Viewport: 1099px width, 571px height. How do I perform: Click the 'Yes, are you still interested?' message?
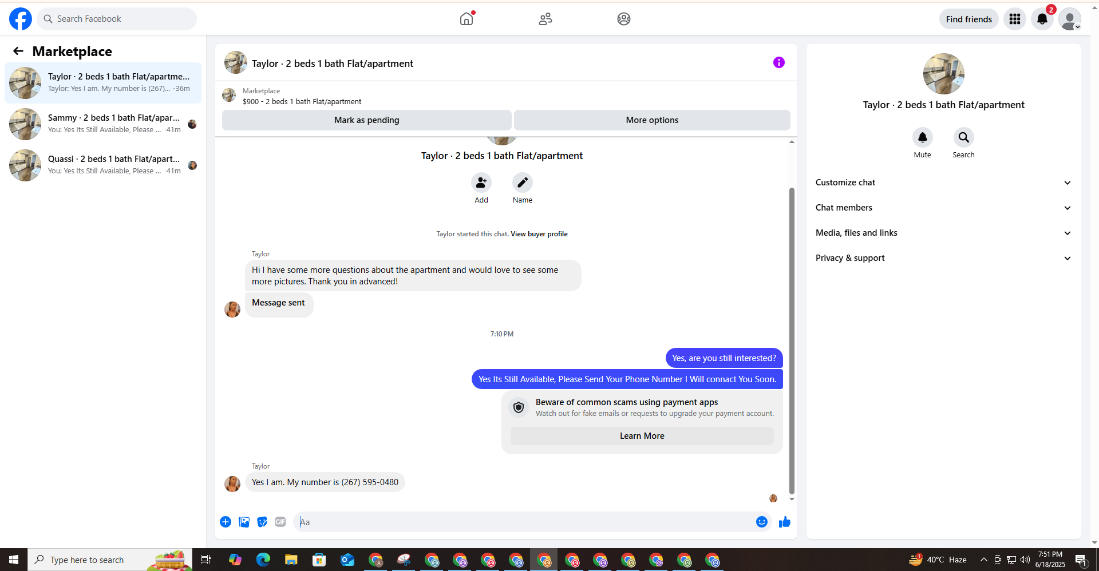(x=724, y=358)
